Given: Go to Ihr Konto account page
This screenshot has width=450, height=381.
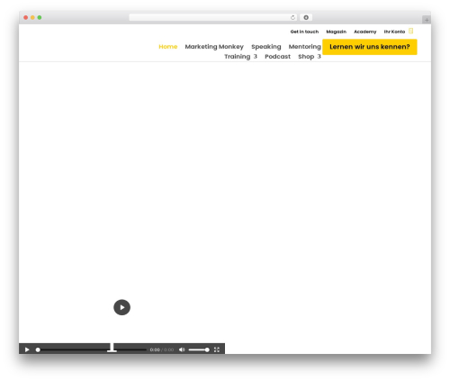Looking at the screenshot, I should point(394,32).
